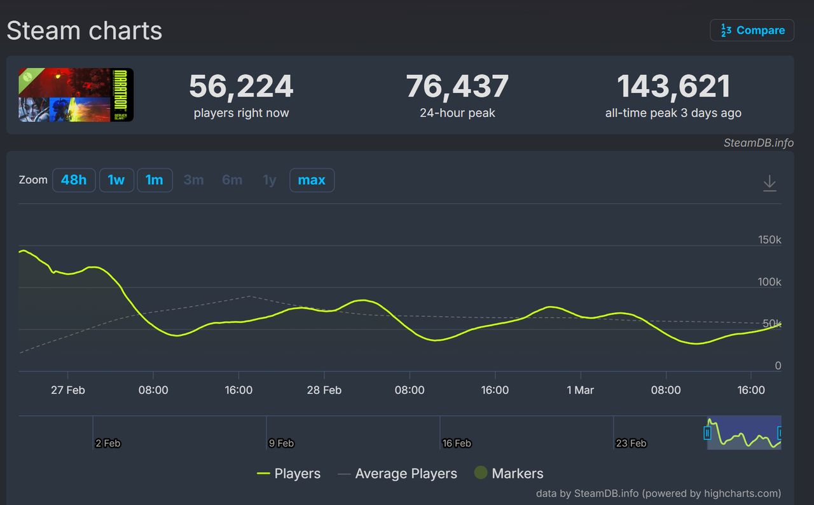Click the 100k y-axis label
Image resolution: width=814 pixels, height=505 pixels.
coord(769,282)
